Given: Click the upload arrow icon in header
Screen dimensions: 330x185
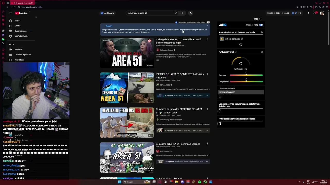Looking at the screenshot, I should point(308,13).
